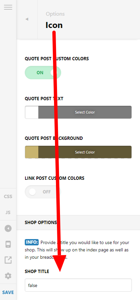
Task: Click the Icon panel title
Action: click(54, 25)
